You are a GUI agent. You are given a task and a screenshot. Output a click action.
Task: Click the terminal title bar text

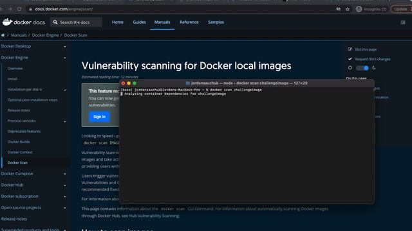click(249, 83)
